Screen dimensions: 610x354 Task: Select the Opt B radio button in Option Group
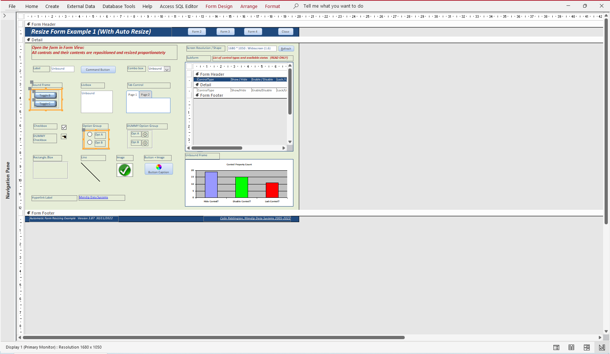(90, 142)
